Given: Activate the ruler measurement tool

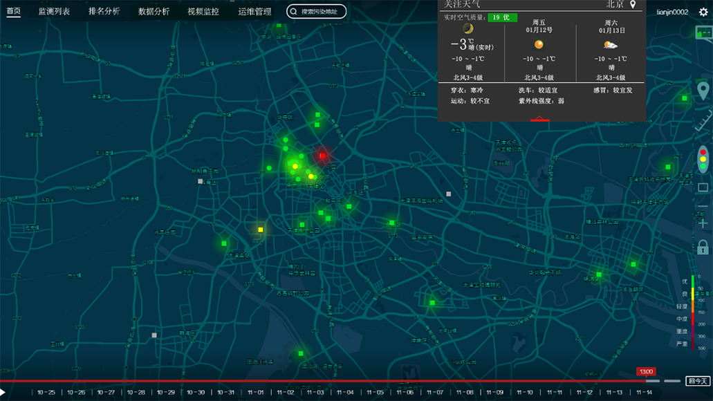Looking at the screenshot, I should (703, 124).
